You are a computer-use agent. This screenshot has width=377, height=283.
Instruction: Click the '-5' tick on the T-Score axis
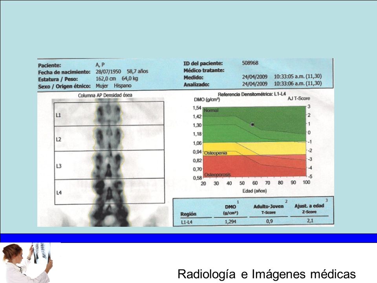(310, 176)
